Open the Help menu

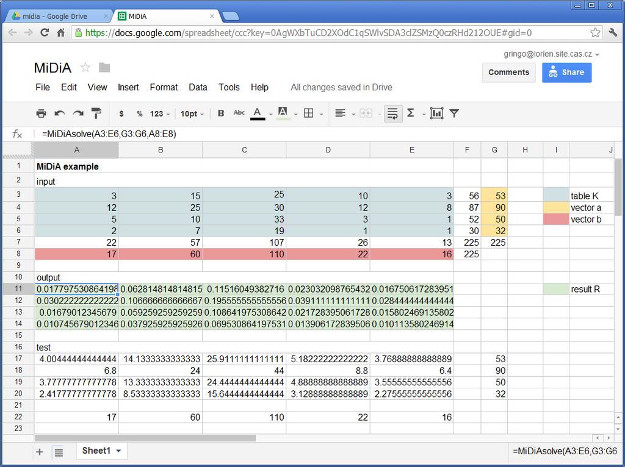click(x=259, y=87)
